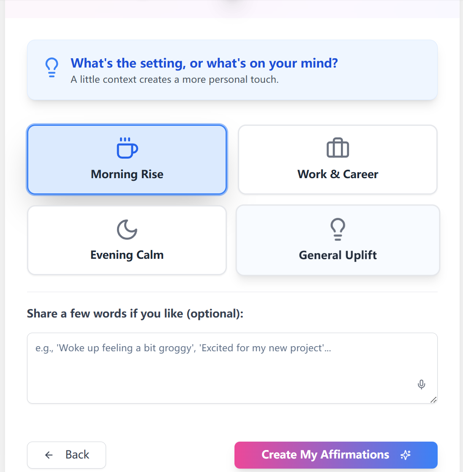
Task: Click the "A little context" subtitle text
Action: click(175, 79)
